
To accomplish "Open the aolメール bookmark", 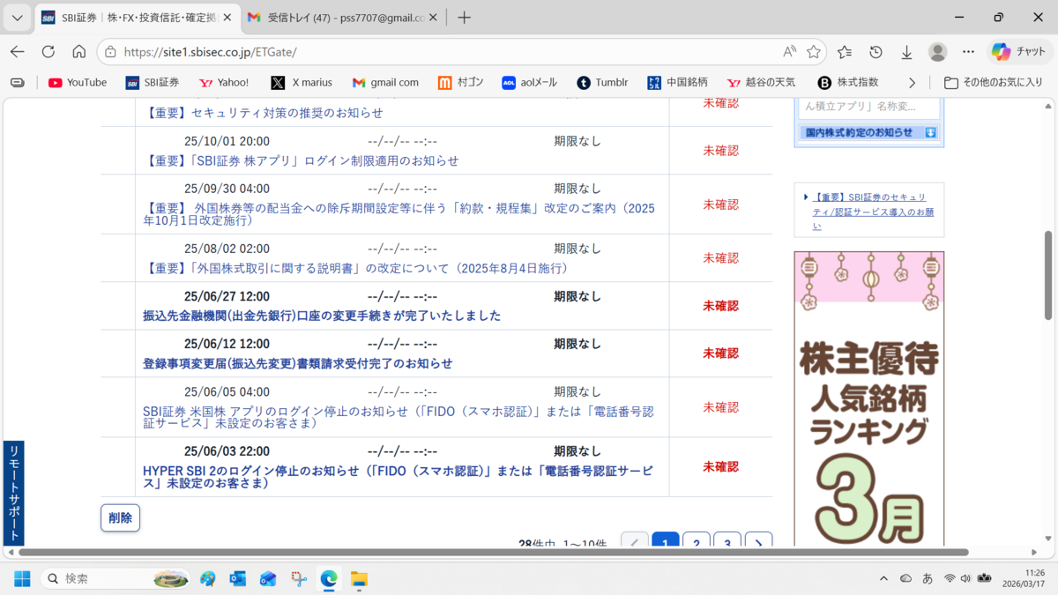I will tap(529, 82).
